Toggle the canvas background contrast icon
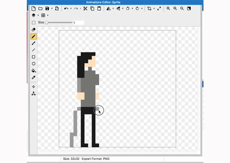Image resolution: width=230 pixels, height=163 pixels. tap(189, 8)
